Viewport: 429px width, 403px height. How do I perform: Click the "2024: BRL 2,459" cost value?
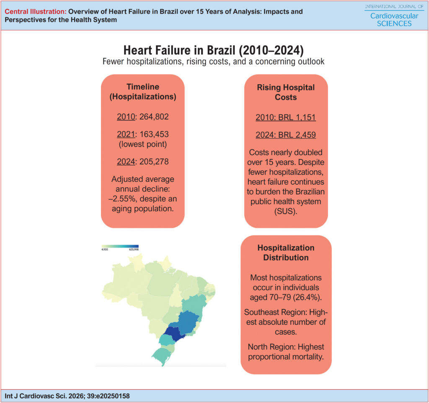coord(286,135)
